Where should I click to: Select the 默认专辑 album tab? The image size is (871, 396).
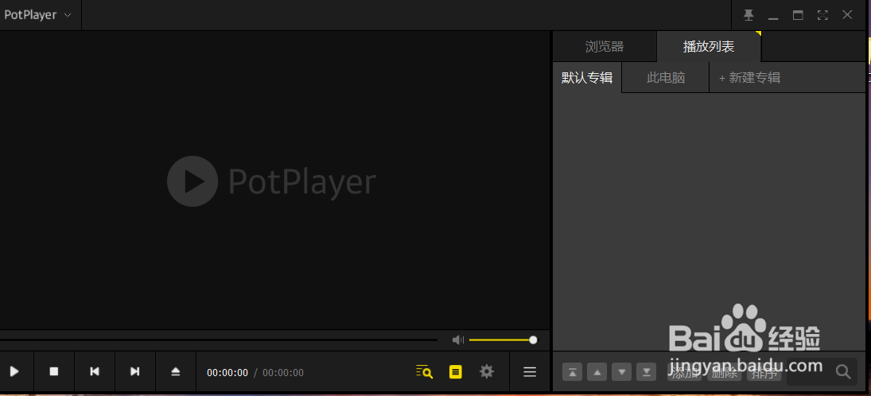click(x=587, y=78)
